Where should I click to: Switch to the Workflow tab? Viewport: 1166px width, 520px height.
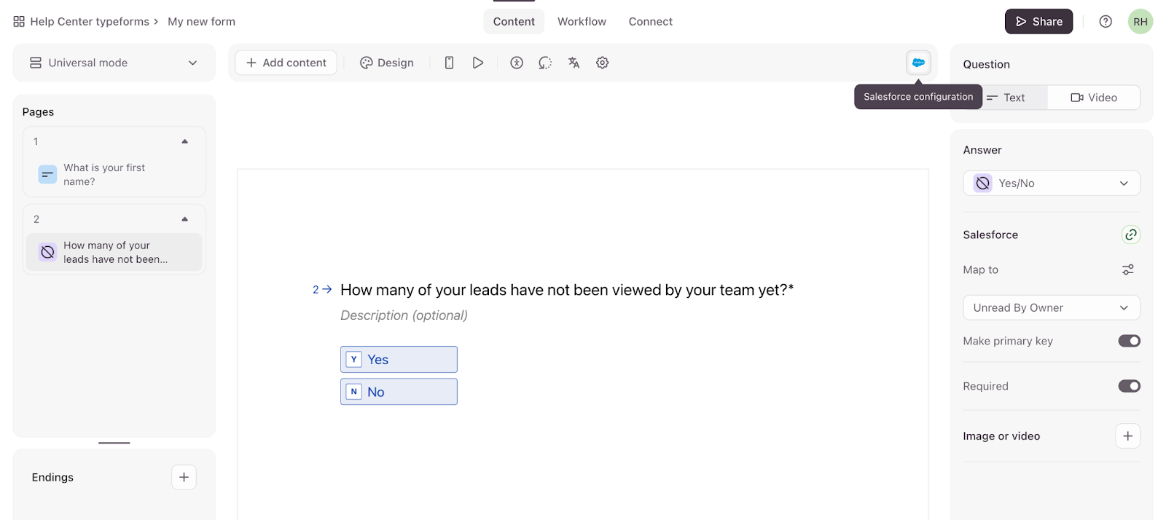click(x=582, y=22)
